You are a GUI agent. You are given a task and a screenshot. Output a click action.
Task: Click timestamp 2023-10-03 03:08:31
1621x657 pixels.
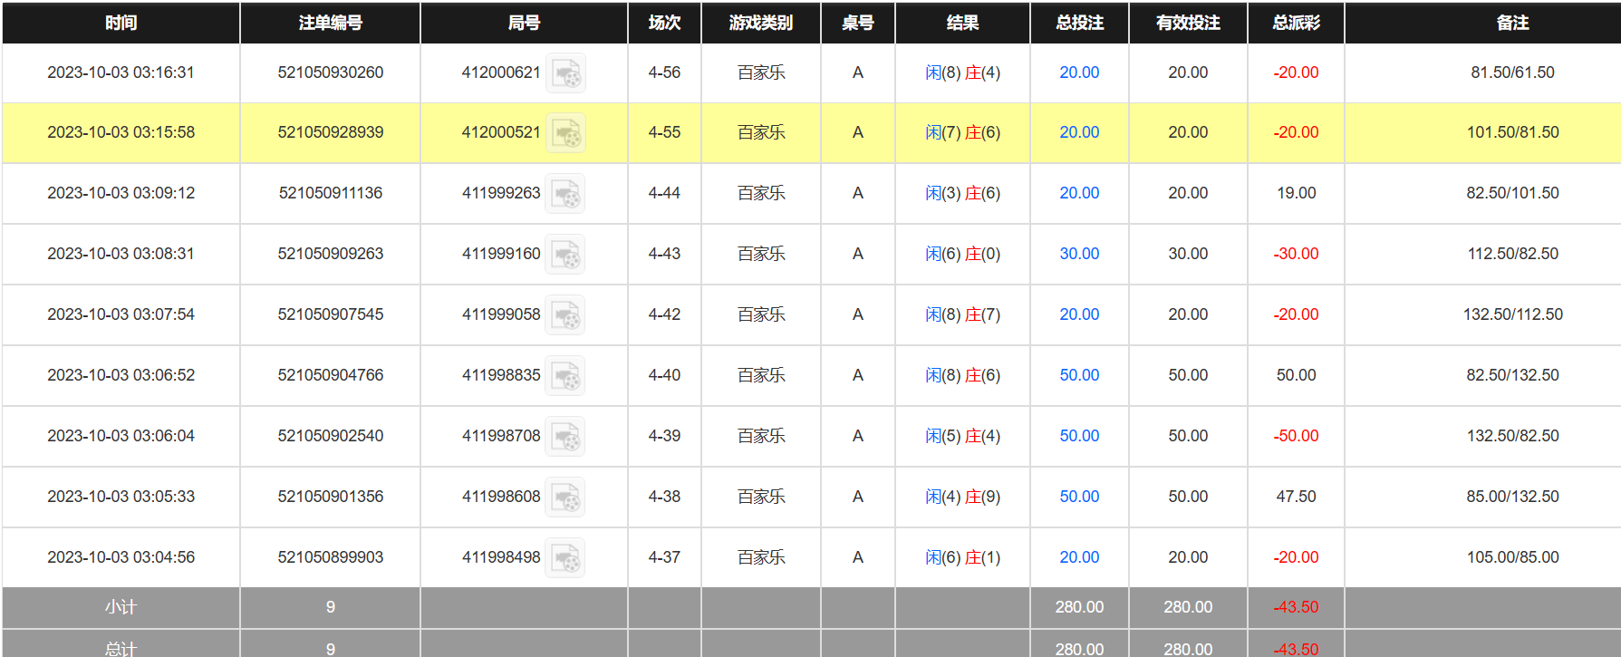tap(121, 254)
